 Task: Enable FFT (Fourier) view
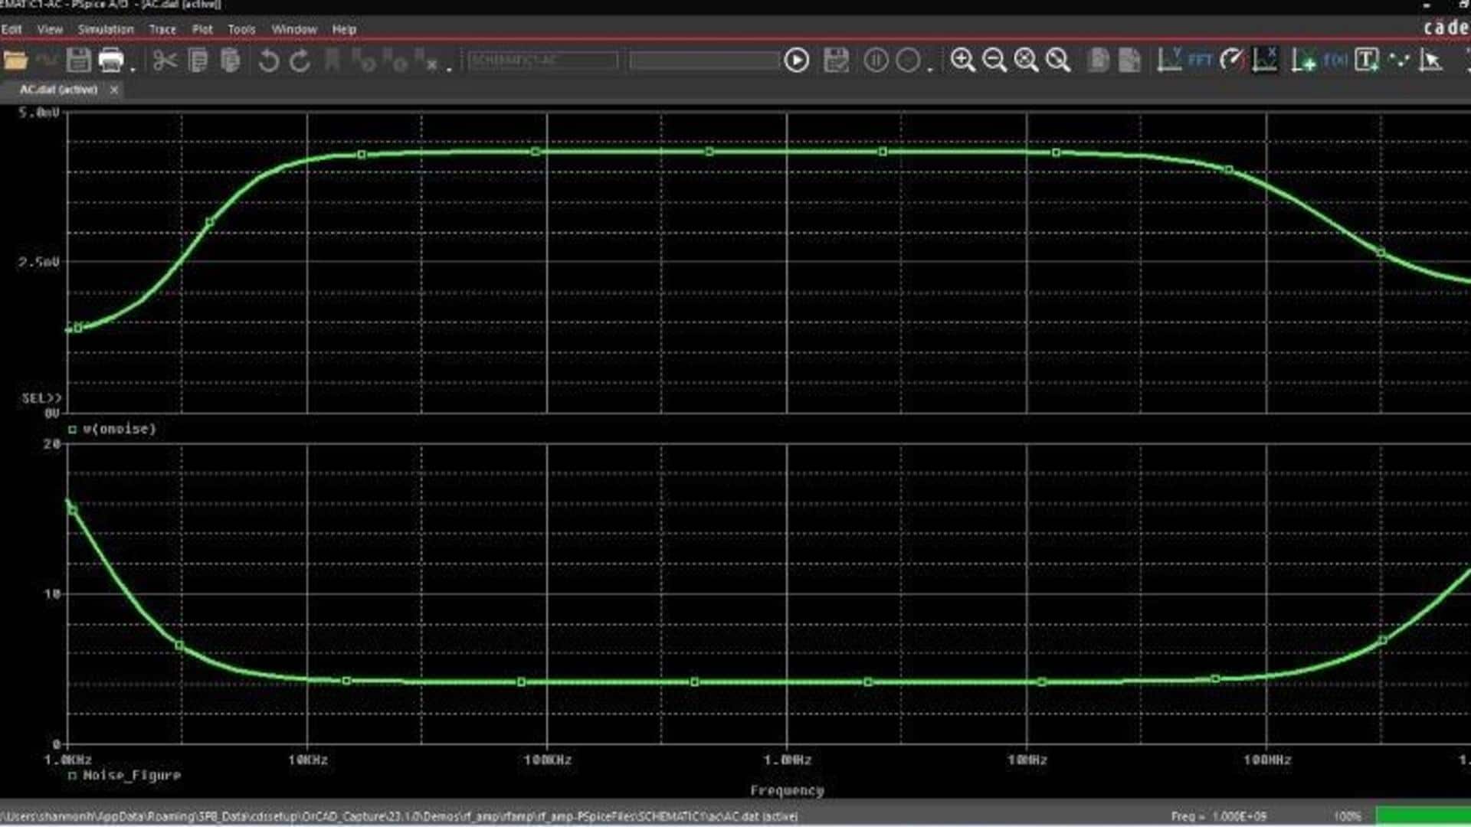pos(1200,60)
